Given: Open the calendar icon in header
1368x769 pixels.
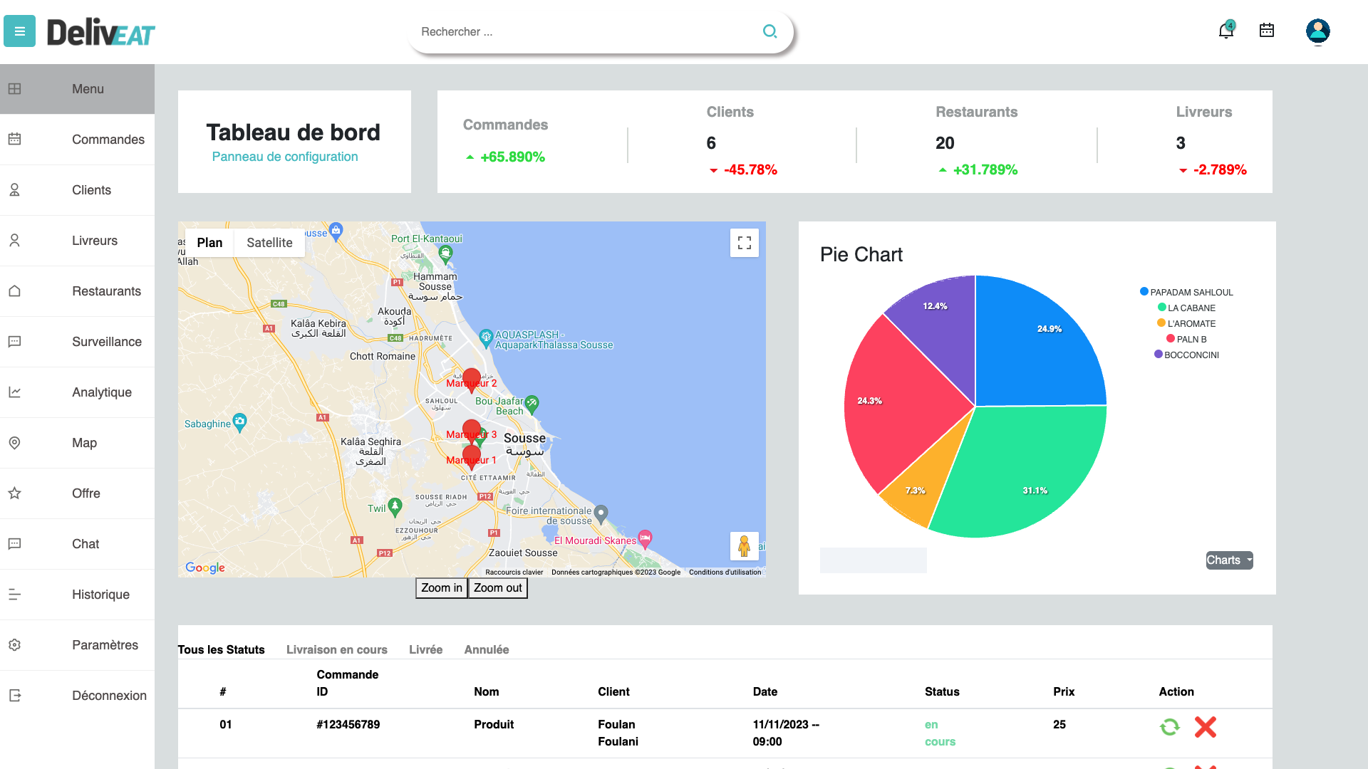Looking at the screenshot, I should 1267,31.
